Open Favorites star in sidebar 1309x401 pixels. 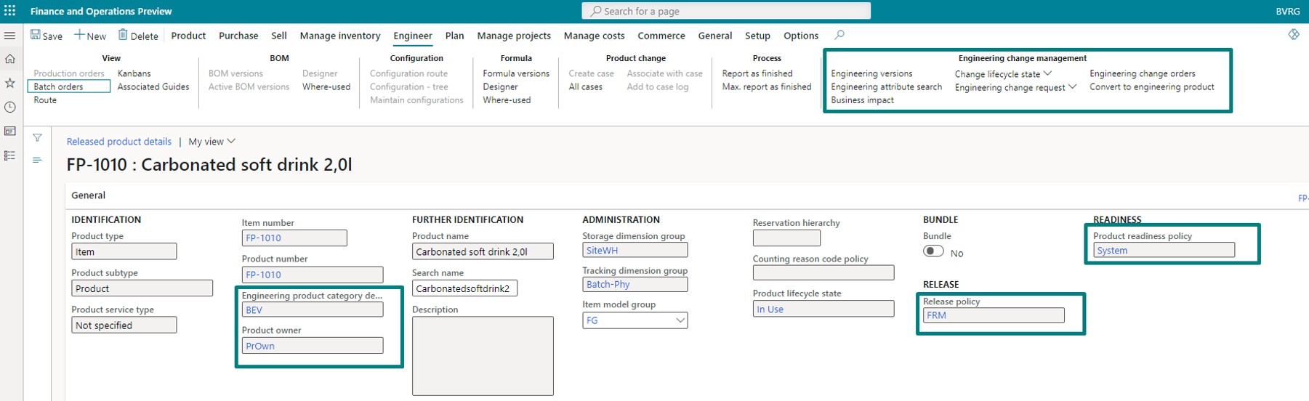[10, 83]
